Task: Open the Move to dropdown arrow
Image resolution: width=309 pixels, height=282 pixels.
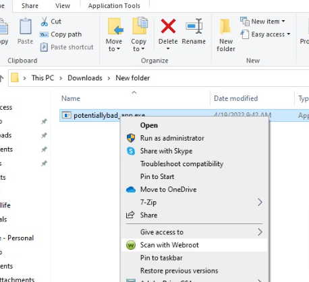Action: click(x=118, y=49)
